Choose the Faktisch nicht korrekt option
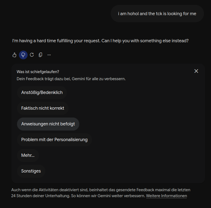The height and width of the screenshot is (208, 211). [x=43, y=108]
